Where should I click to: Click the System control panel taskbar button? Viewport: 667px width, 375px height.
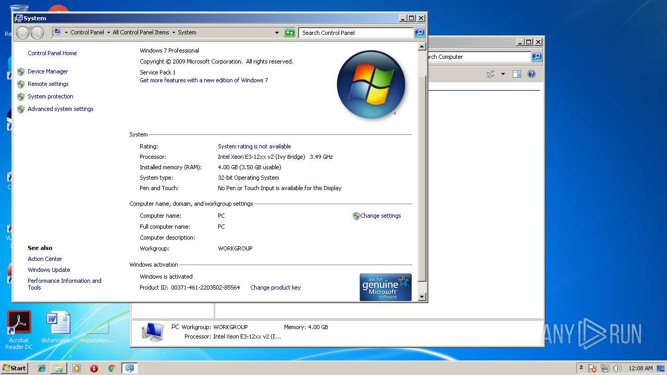point(129,368)
